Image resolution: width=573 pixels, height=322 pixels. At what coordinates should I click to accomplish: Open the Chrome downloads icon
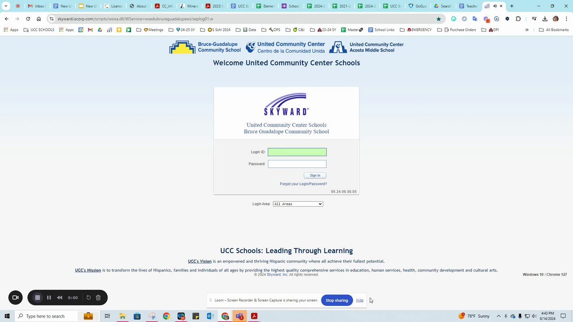click(545, 19)
